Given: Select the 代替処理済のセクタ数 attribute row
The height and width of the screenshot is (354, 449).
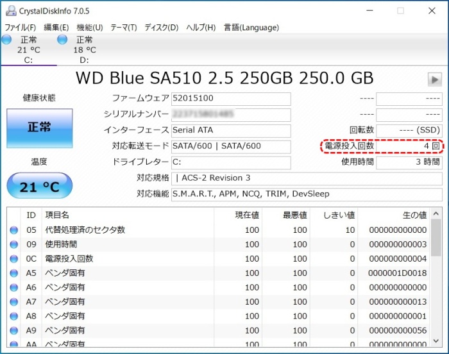Looking at the screenshot, I should [218, 230].
